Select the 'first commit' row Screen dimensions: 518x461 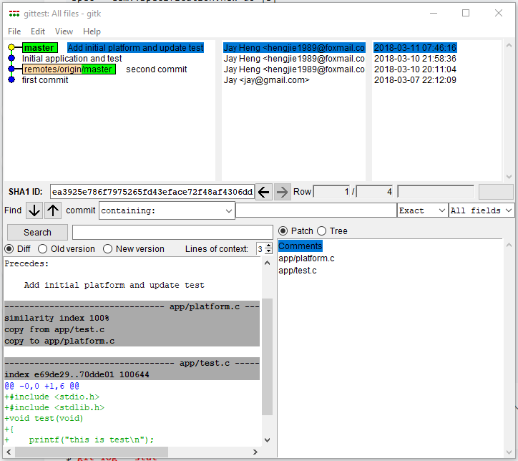tap(45, 80)
